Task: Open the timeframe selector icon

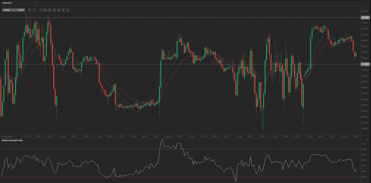Action: [x=41, y=10]
